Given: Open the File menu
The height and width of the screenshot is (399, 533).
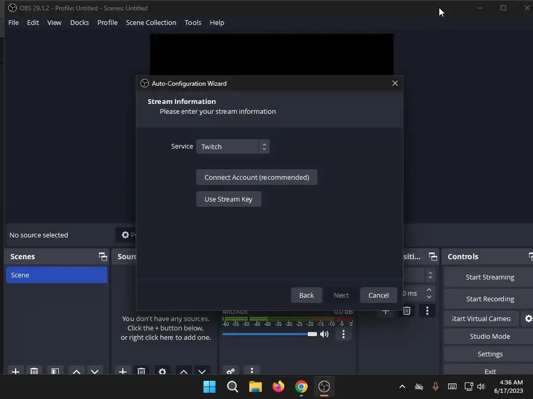Looking at the screenshot, I should coord(14,22).
